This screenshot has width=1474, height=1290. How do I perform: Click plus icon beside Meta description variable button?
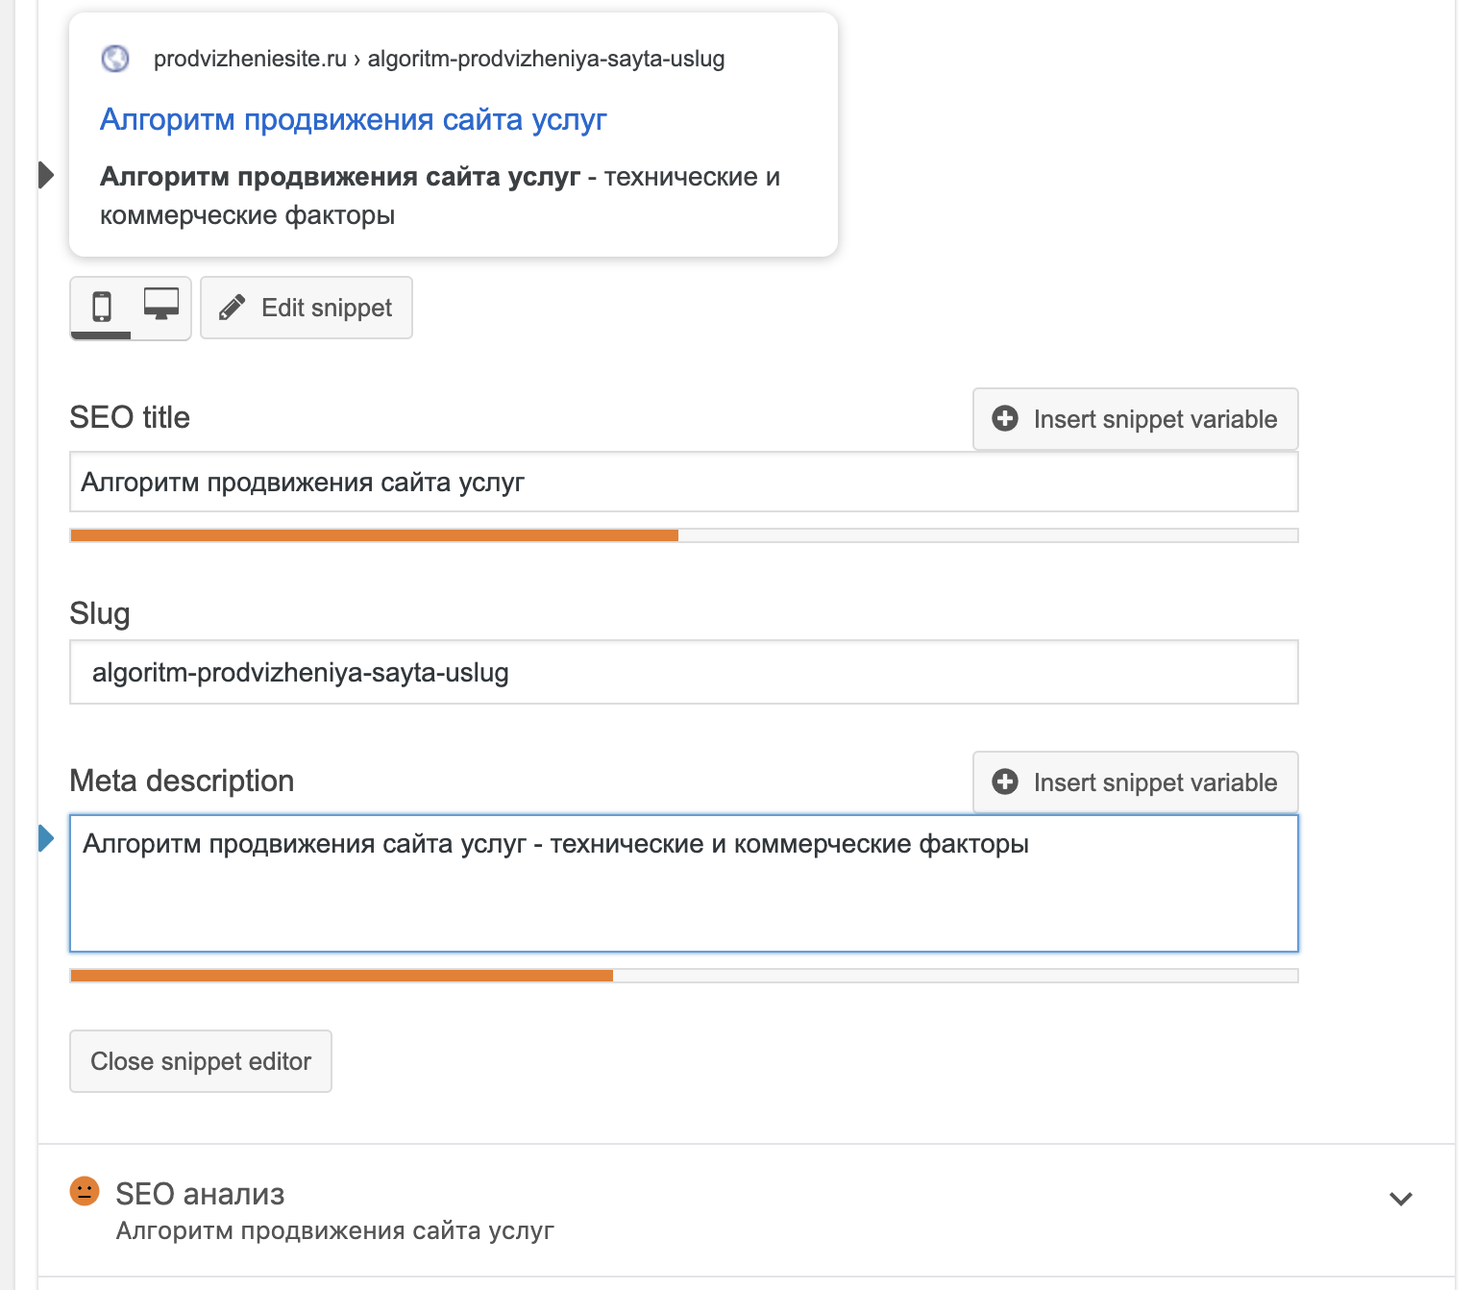coord(1005,781)
